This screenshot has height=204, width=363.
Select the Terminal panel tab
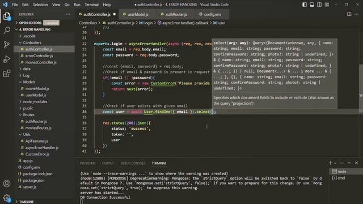(159, 163)
